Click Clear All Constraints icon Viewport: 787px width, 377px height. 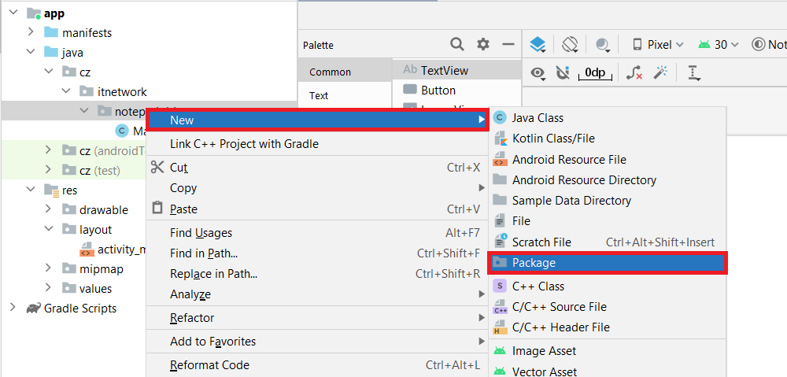(634, 73)
